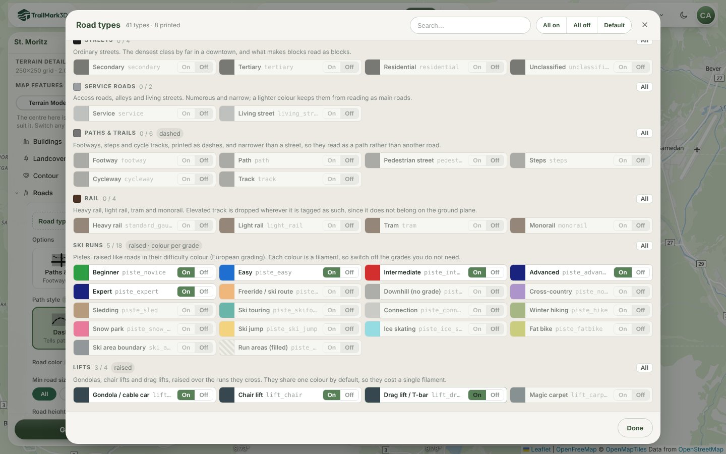Switch Footway on
Image resolution: width=726 pixels, height=454 pixels.
186,160
